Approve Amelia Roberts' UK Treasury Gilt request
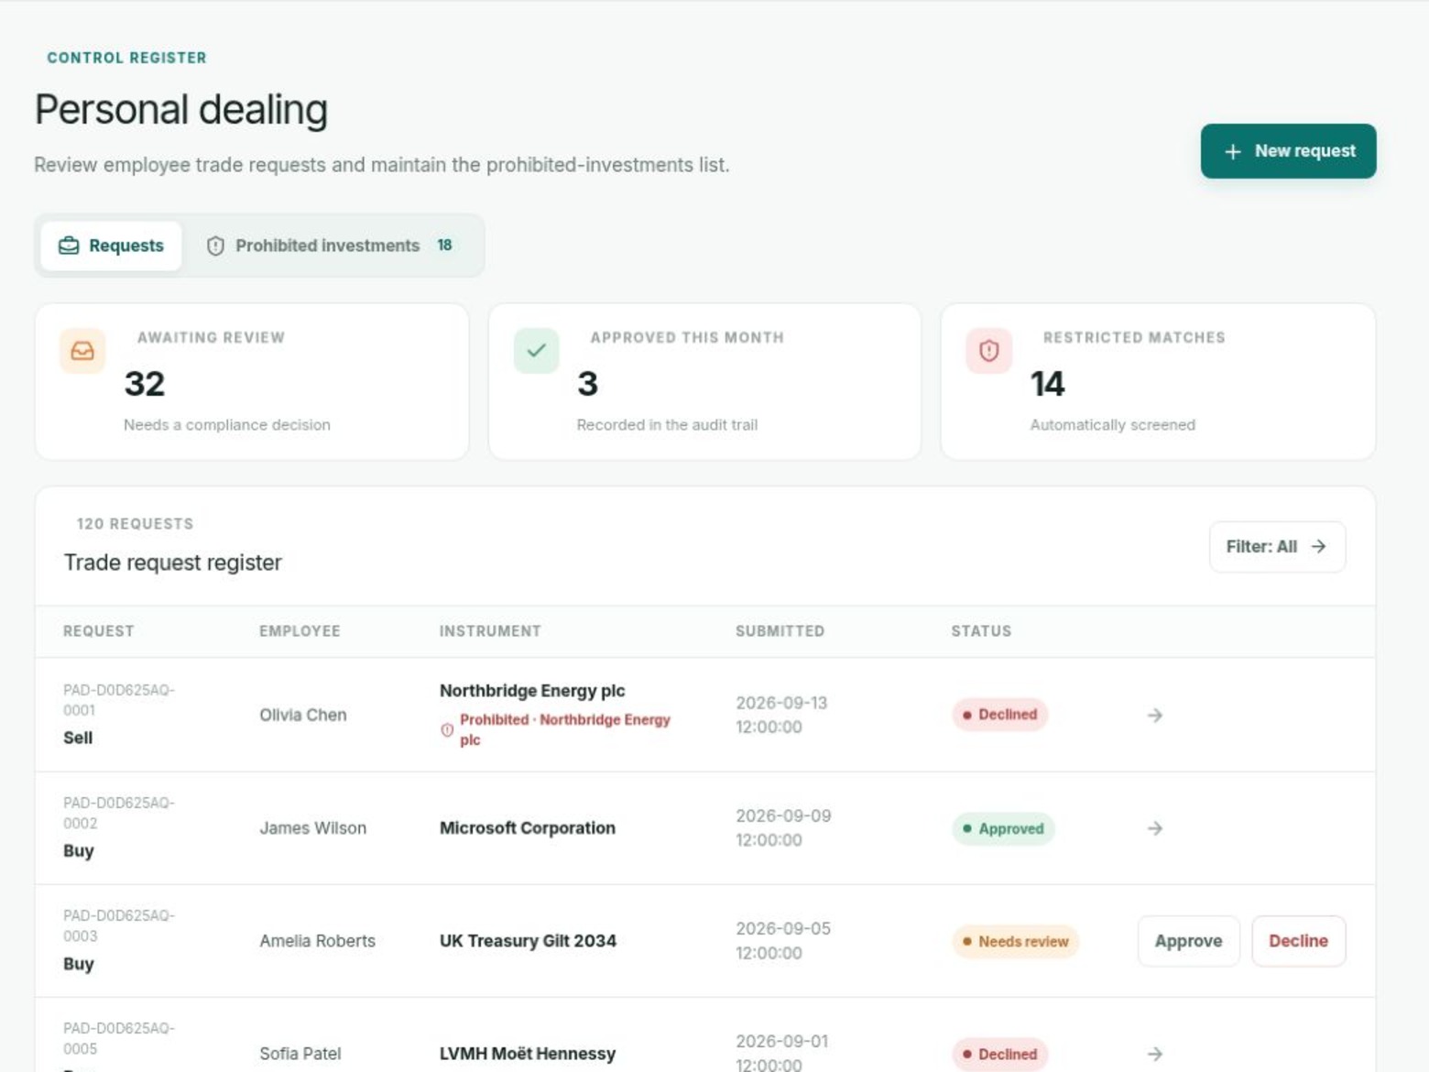The height and width of the screenshot is (1072, 1429). [x=1188, y=941]
